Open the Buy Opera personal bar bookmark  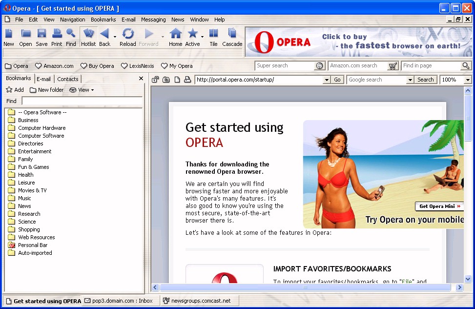97,66
